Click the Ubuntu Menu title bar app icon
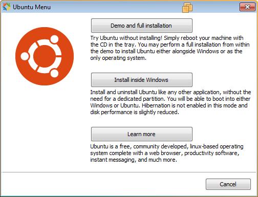Image resolution: width=258 pixels, height=197 pixels. coord(7,7)
